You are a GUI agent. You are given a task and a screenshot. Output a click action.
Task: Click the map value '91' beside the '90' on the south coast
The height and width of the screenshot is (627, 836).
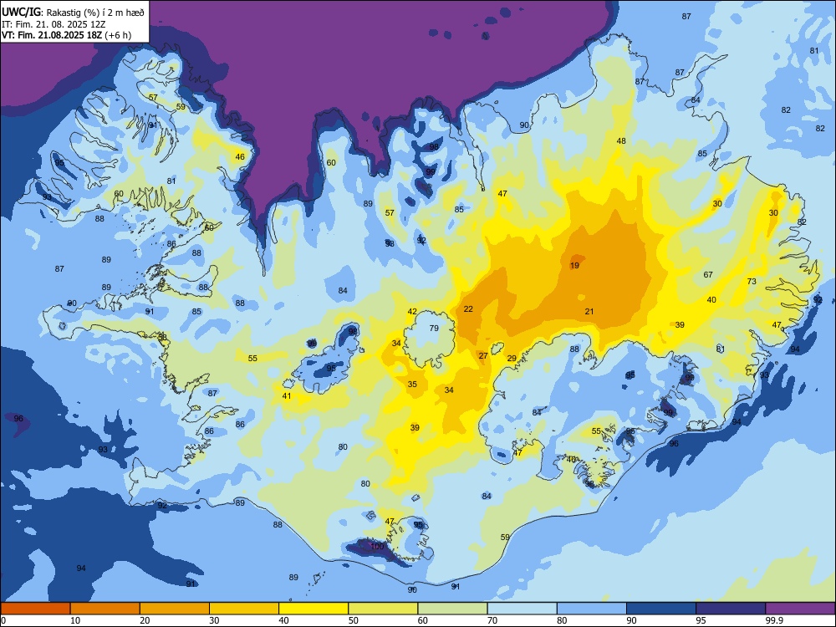point(456,586)
